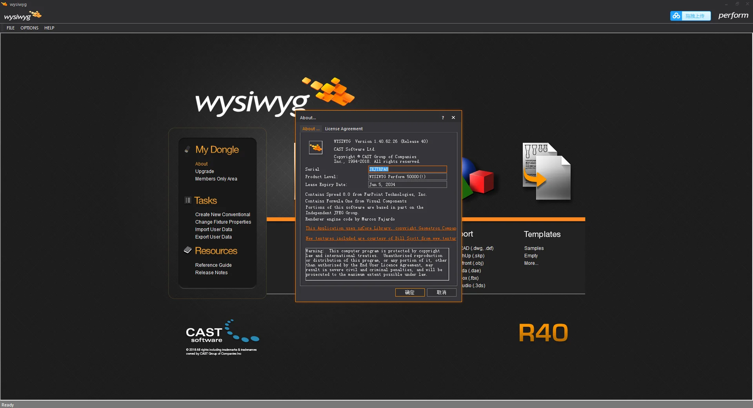Open Upgrade under My Dongle

pyautogui.click(x=205, y=171)
